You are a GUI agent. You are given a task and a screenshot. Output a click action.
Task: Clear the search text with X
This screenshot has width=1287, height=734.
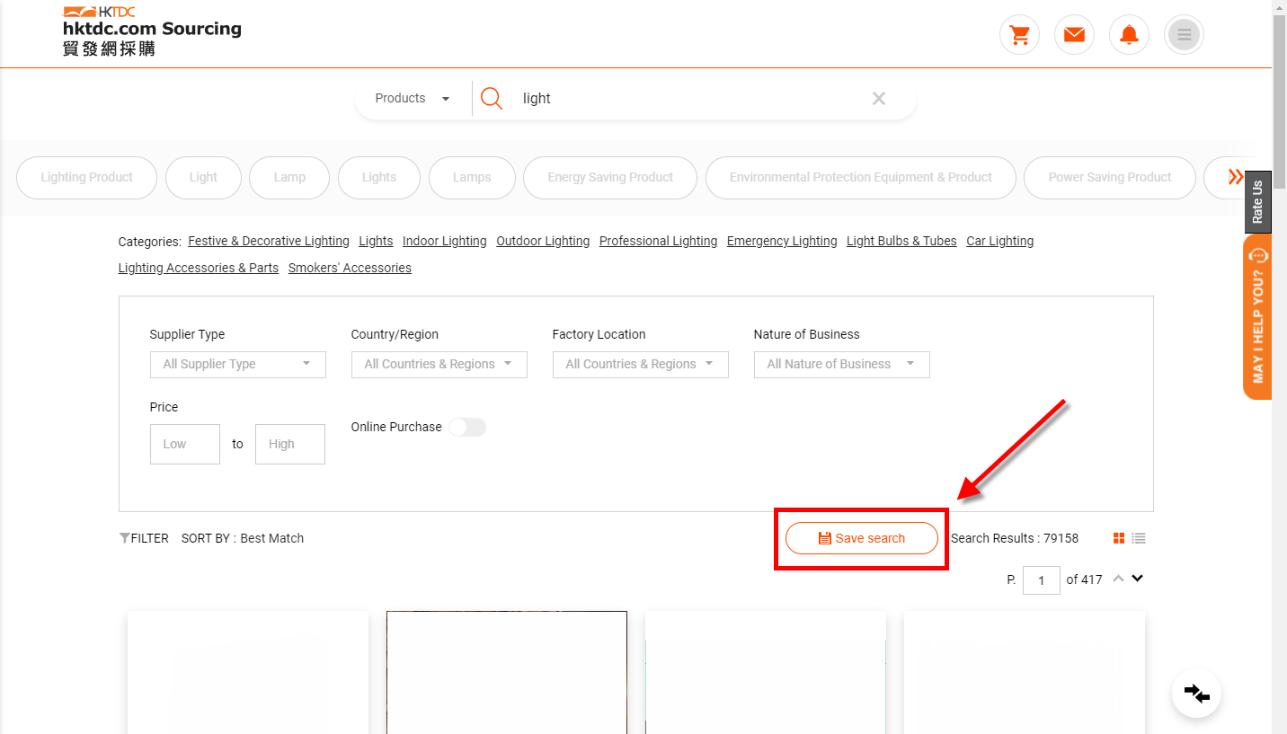pos(879,98)
